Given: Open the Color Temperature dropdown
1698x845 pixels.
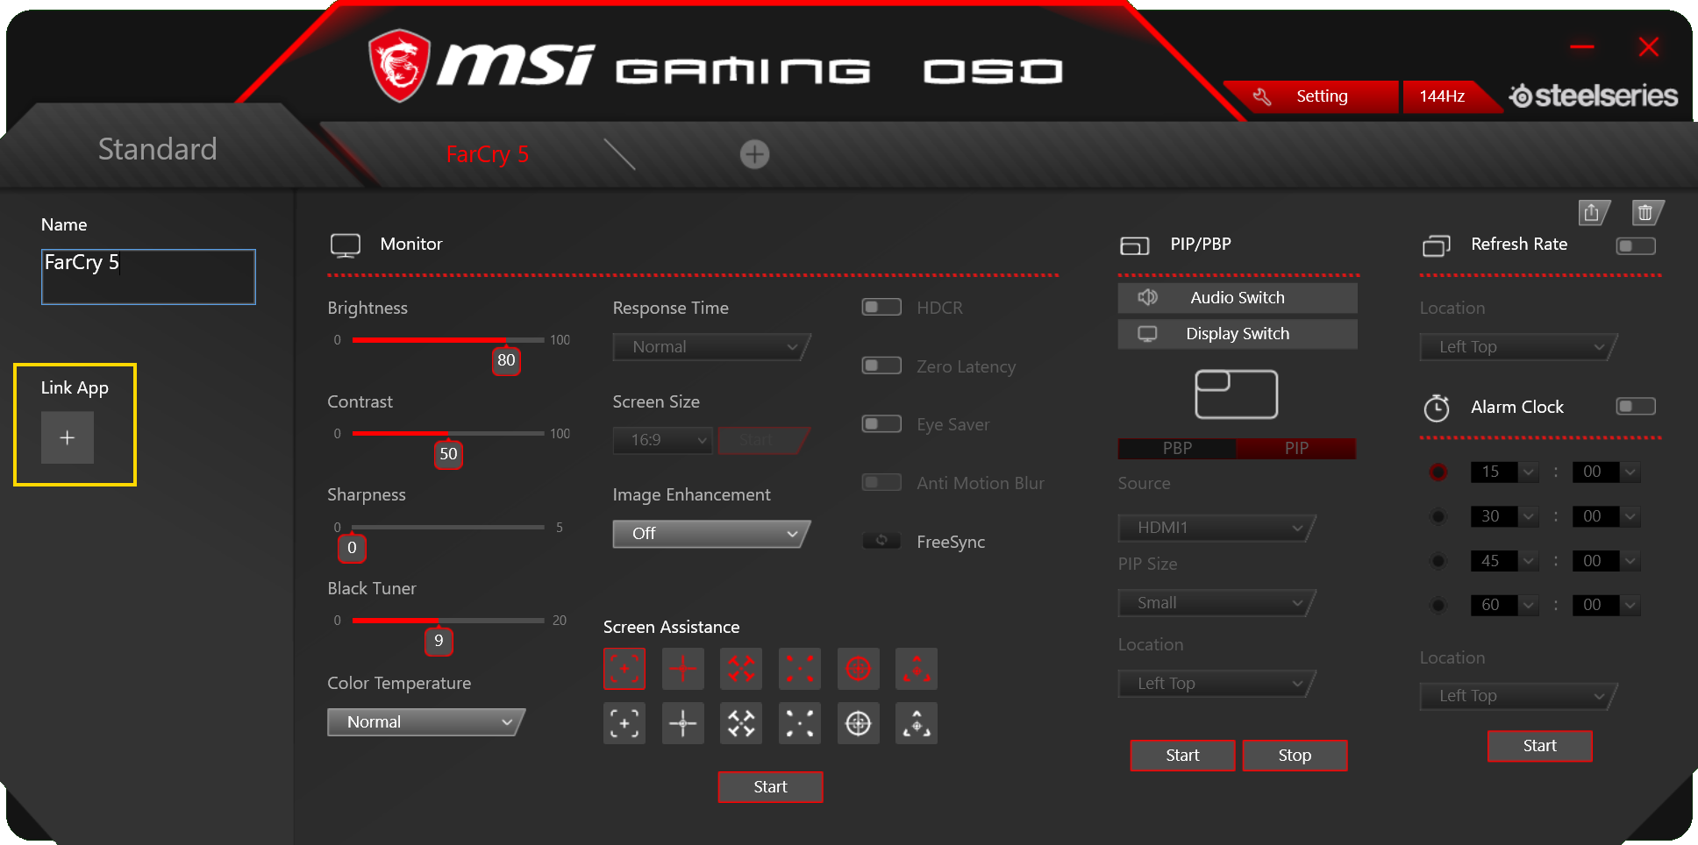Looking at the screenshot, I should 426,722.
